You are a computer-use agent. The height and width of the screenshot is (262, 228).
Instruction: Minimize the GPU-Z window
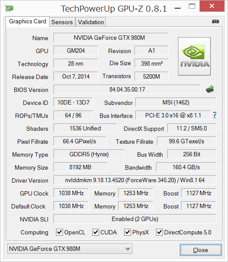tap(178, 8)
